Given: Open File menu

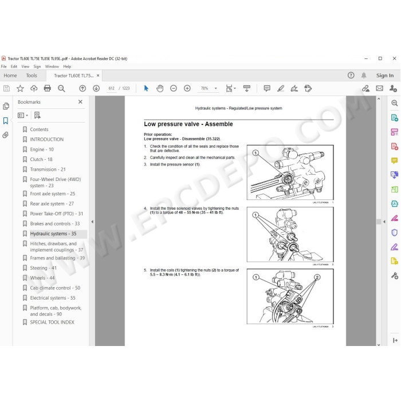Looking at the screenshot, I should pyautogui.click(x=3, y=66).
